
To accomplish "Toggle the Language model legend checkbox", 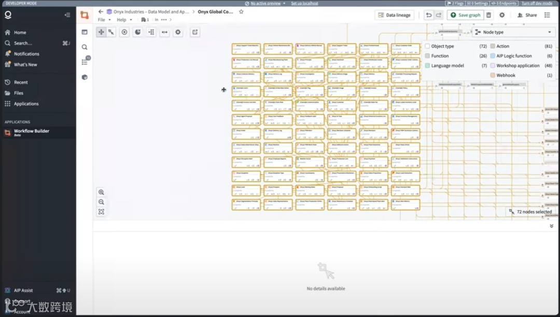I will coord(427,66).
